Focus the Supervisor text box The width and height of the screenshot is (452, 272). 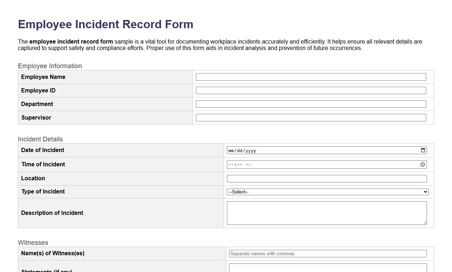point(310,117)
